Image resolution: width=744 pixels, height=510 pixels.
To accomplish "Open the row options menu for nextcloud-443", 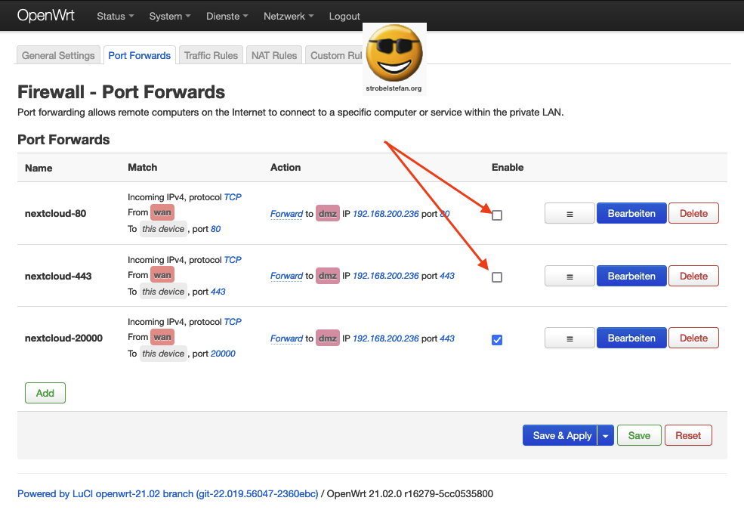I will (x=569, y=275).
